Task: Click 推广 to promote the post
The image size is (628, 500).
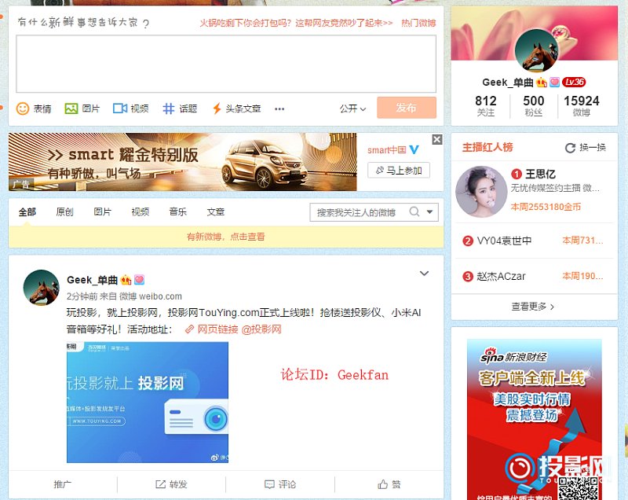Action: [x=63, y=484]
